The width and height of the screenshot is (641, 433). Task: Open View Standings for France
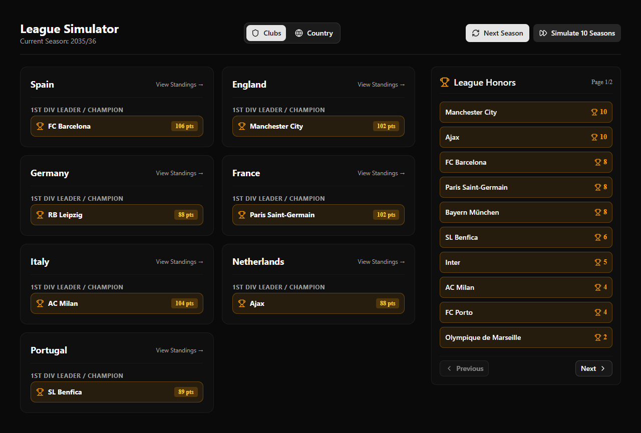pos(382,173)
